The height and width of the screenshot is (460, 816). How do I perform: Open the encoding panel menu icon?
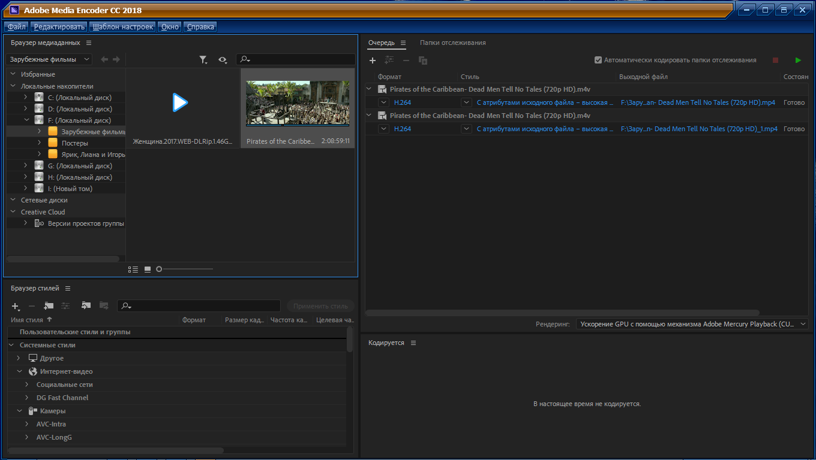413,343
